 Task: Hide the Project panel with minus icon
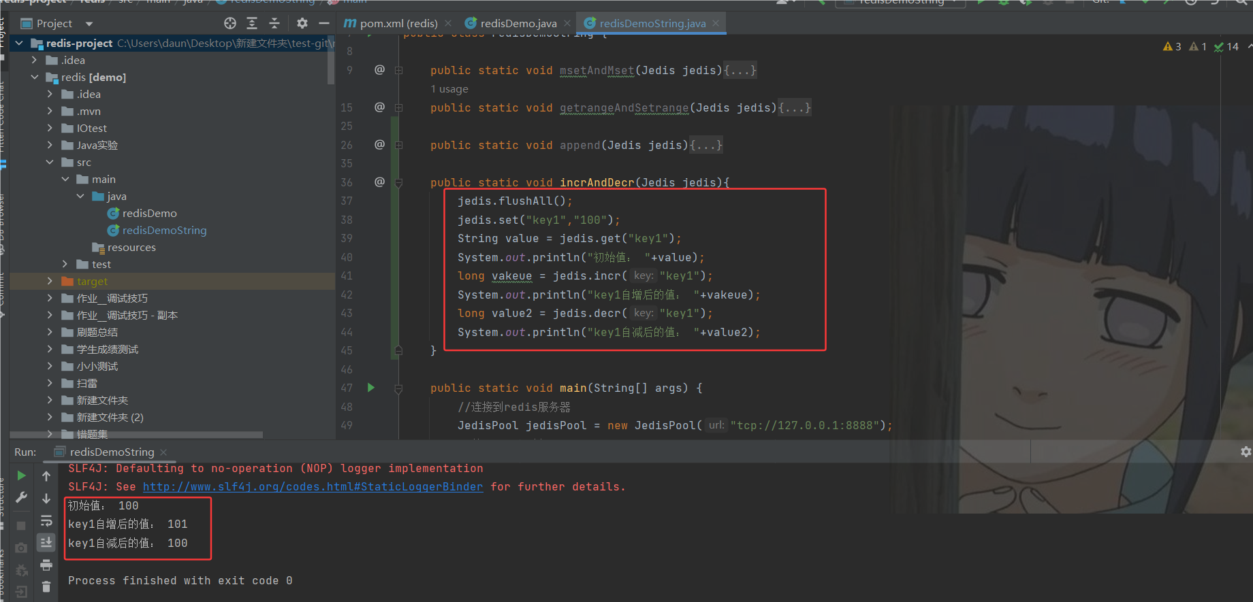324,23
